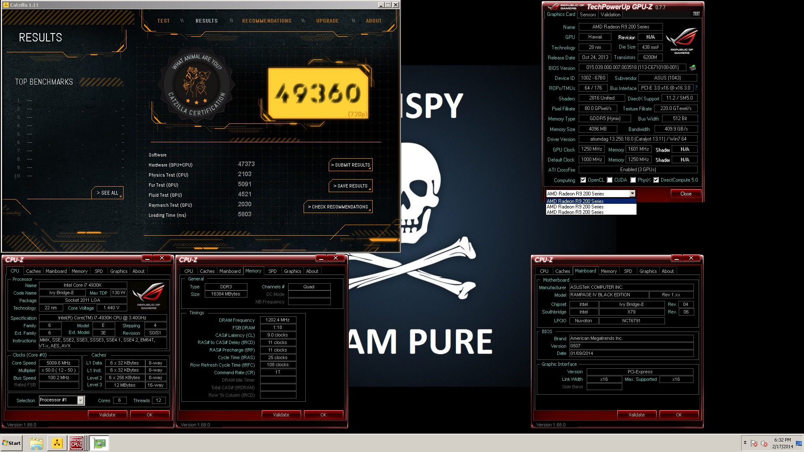This screenshot has height=452, width=804.
Task: Click the ROG logo in the CPU-Z CPU window
Action: (x=149, y=295)
